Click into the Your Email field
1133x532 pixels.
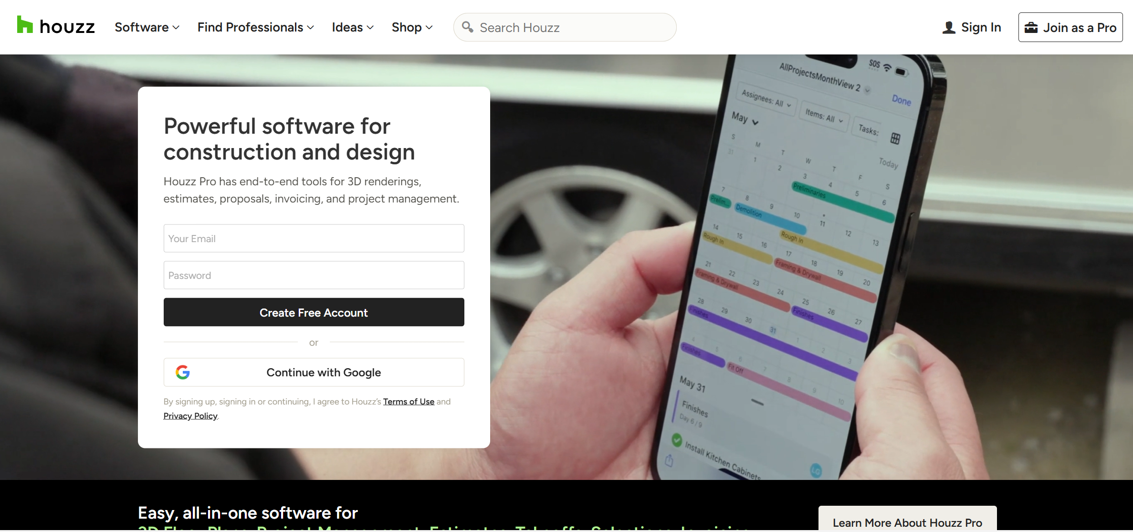pyautogui.click(x=314, y=238)
